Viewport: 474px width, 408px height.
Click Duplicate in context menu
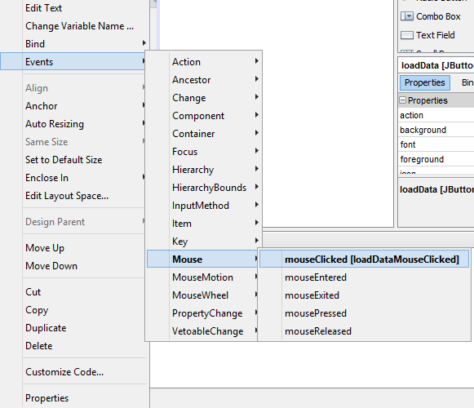(46, 328)
